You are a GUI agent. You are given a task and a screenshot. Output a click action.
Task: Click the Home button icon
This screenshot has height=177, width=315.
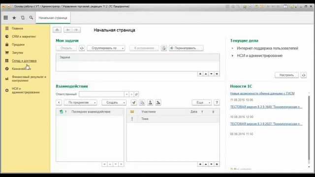[57, 30]
